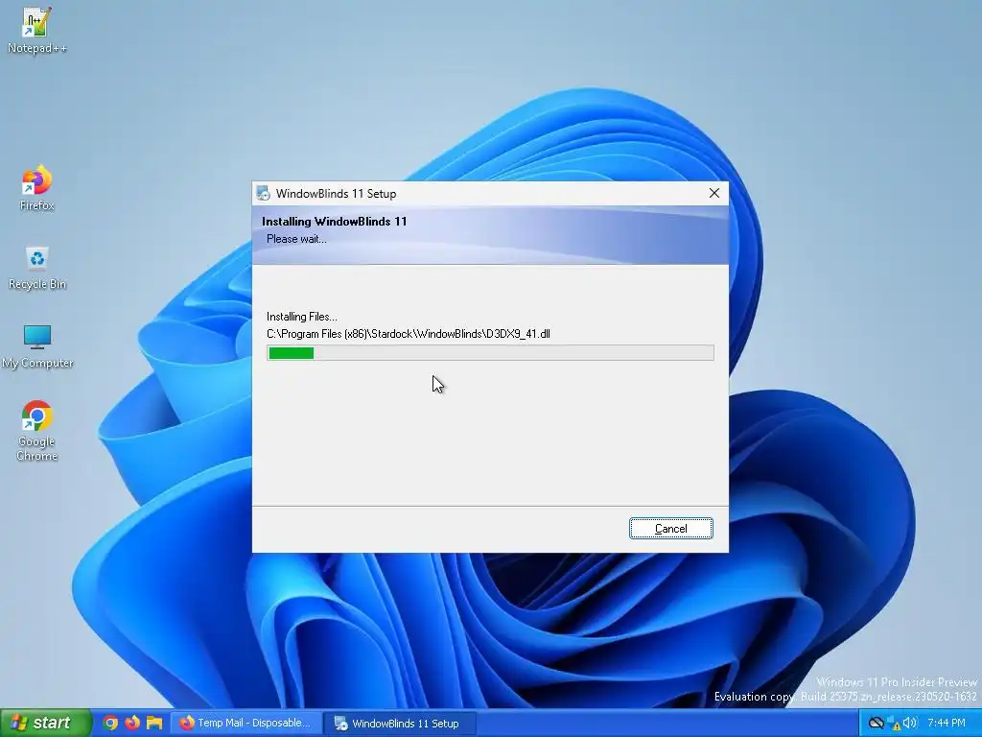Click the WindowBlinds setup title bar icon
Image resolution: width=982 pixels, height=737 pixels.
264,193
